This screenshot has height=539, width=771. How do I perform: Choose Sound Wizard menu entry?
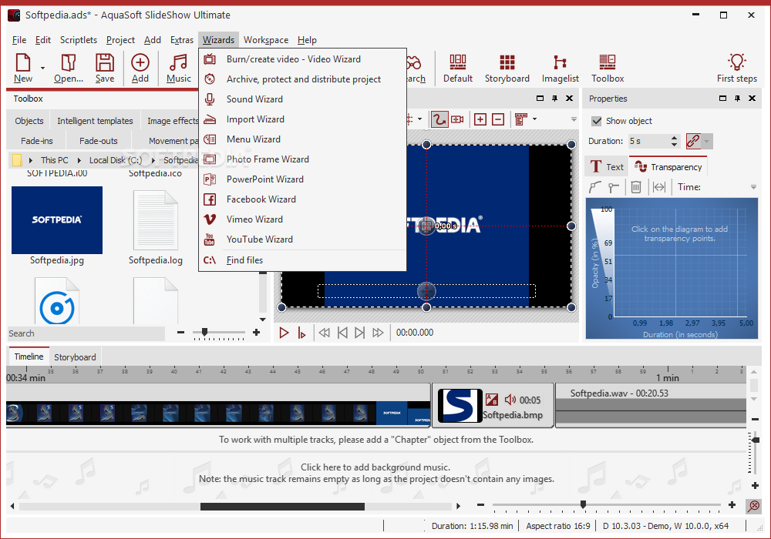(302, 99)
